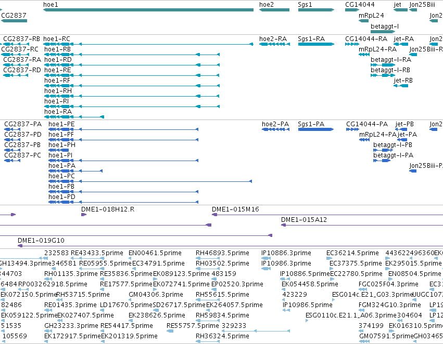This screenshot has height=344, width=443.
Task: Select EST RH59834.5prime
Action: point(223,315)
